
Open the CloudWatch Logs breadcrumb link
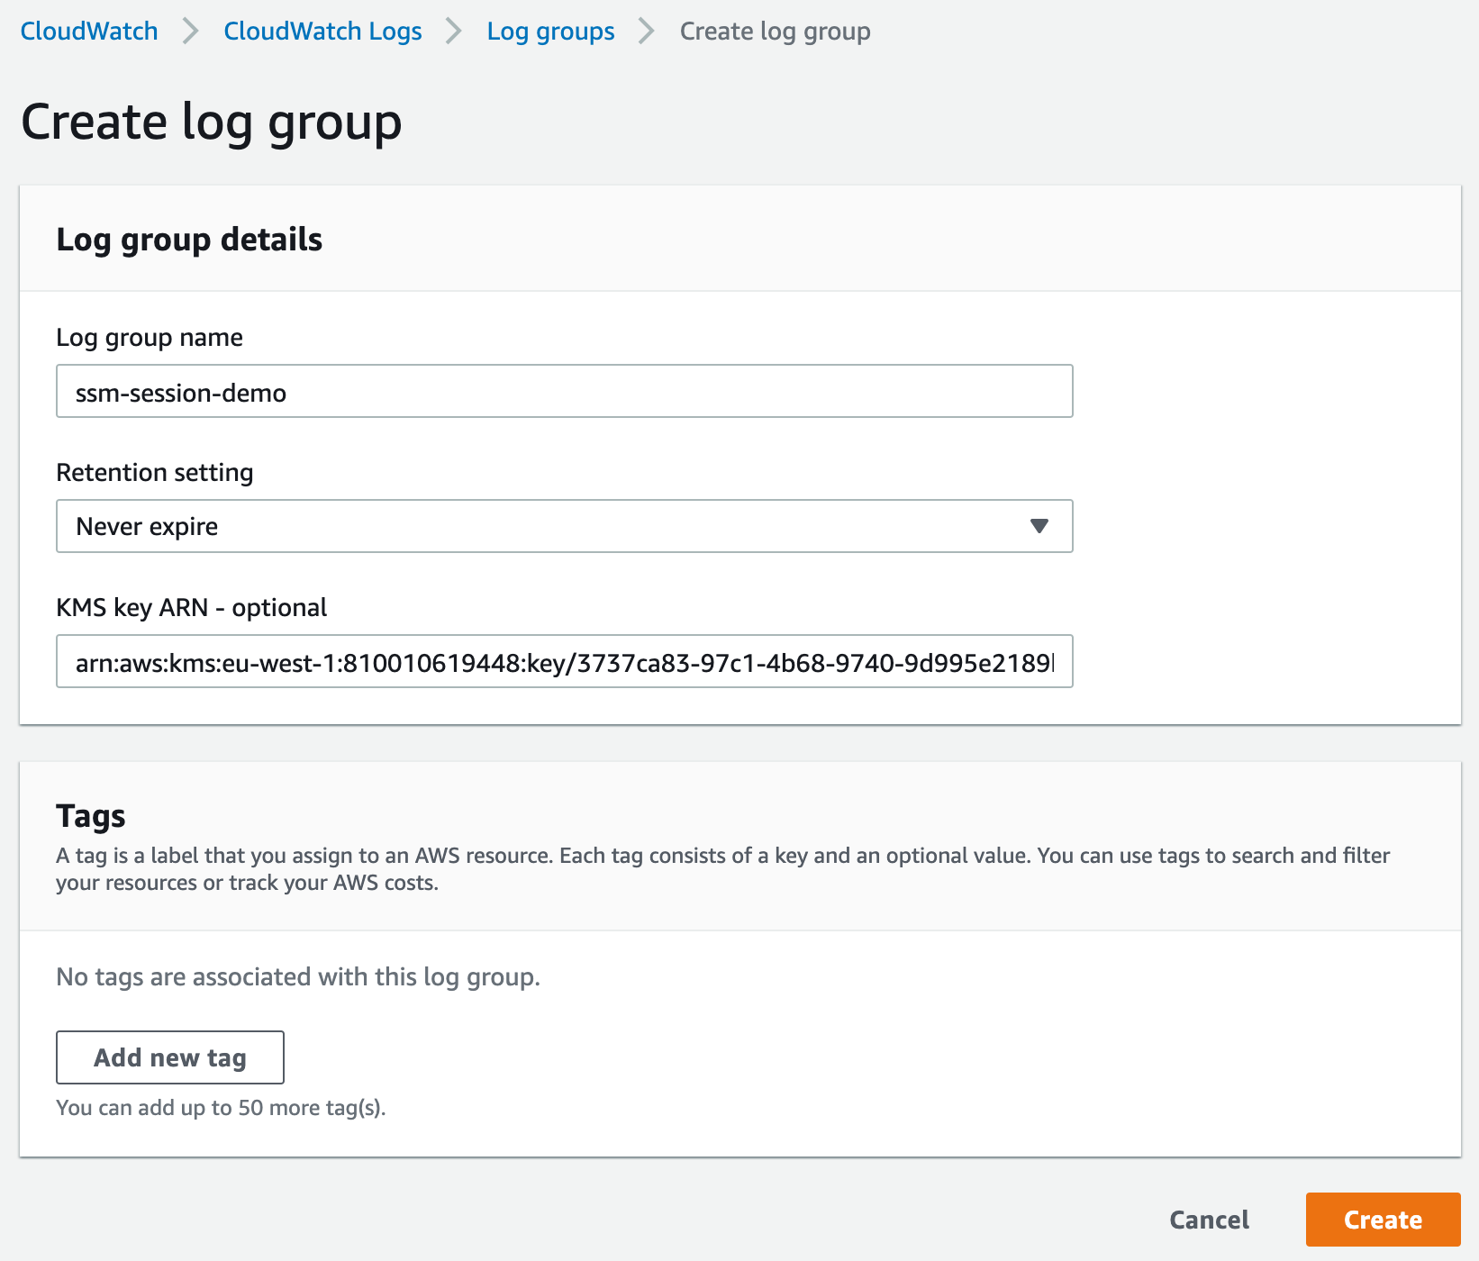tap(322, 31)
